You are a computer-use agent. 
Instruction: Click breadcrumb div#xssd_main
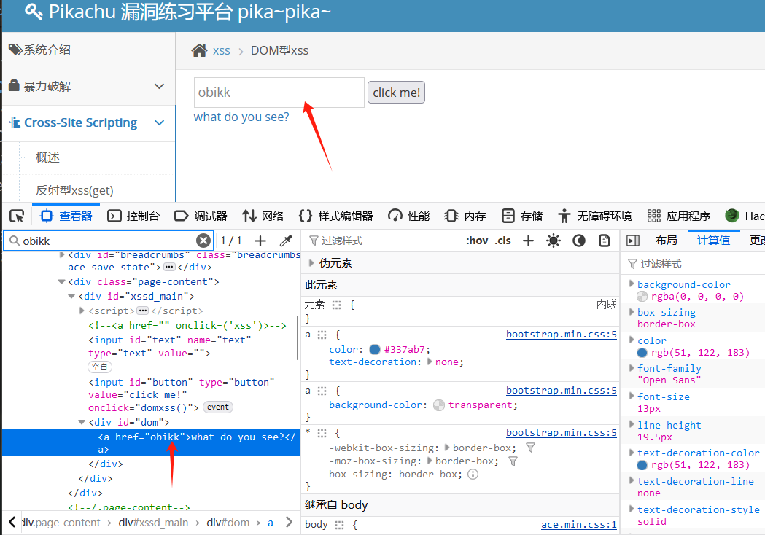pos(153,523)
